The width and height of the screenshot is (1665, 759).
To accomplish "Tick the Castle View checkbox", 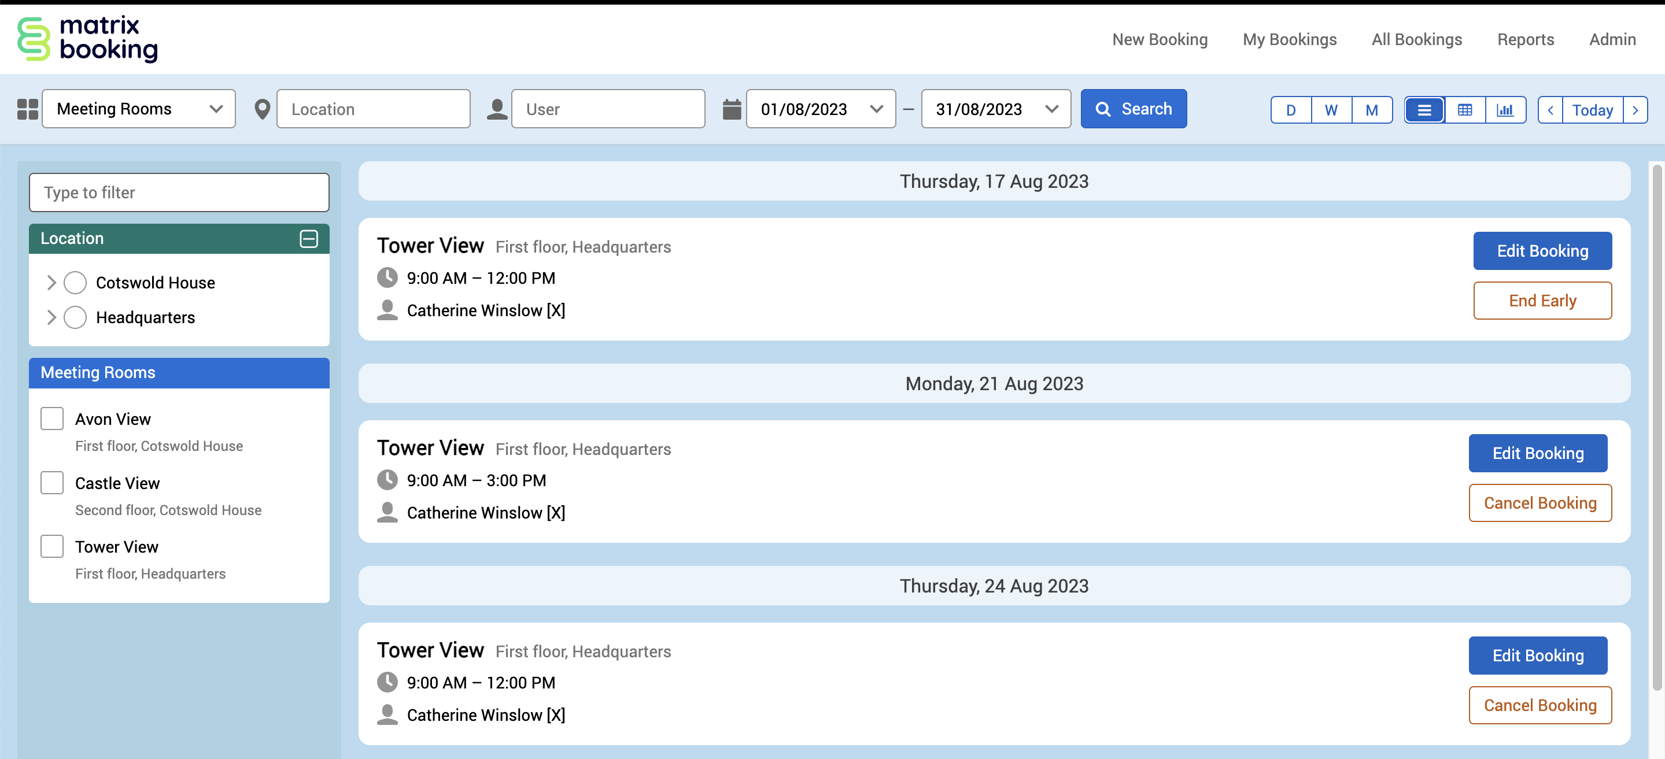I will tap(51, 483).
